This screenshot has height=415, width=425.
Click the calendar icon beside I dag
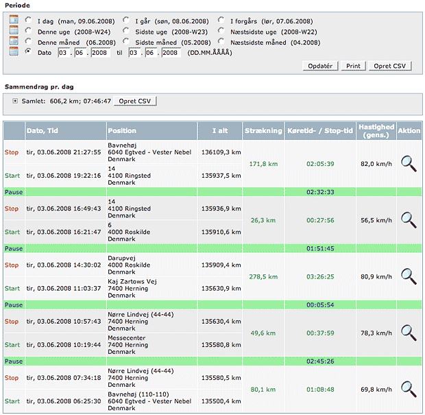click(x=14, y=19)
